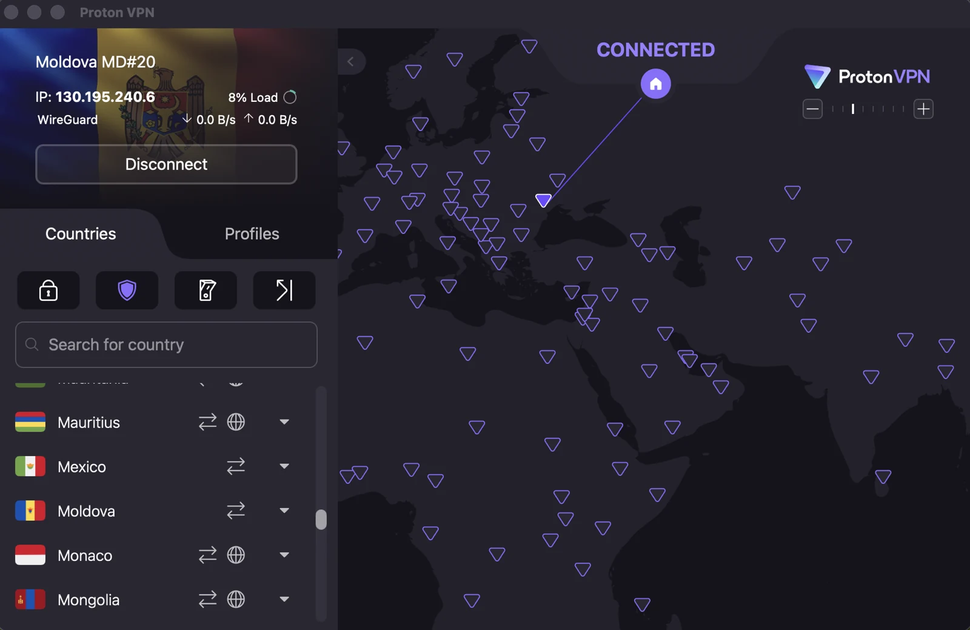This screenshot has width=970, height=630.
Task: Select Mauritius country name in list
Action: coord(89,423)
